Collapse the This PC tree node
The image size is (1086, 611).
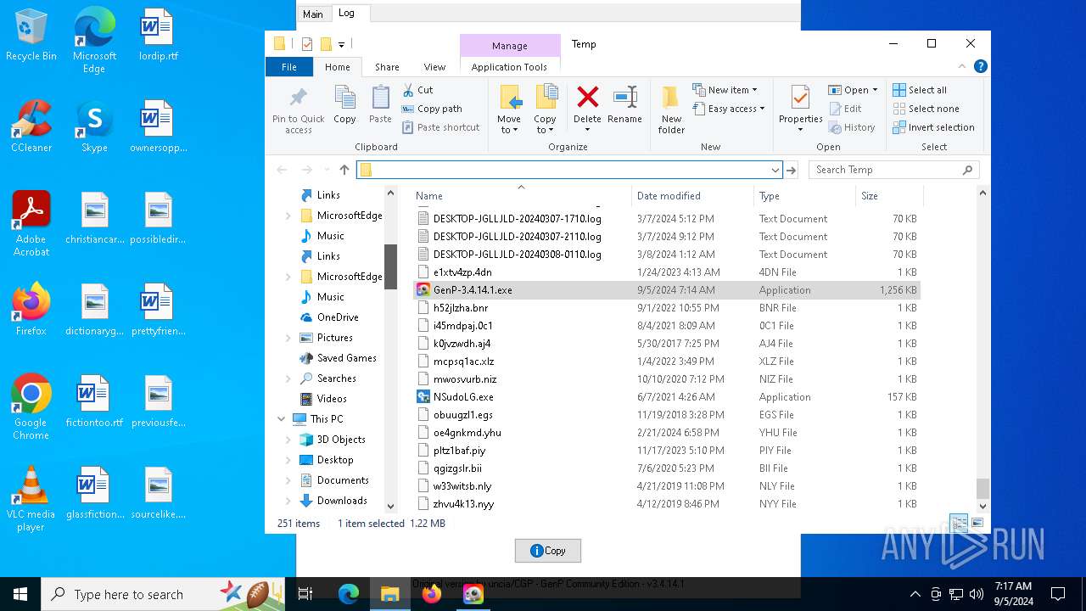281,419
